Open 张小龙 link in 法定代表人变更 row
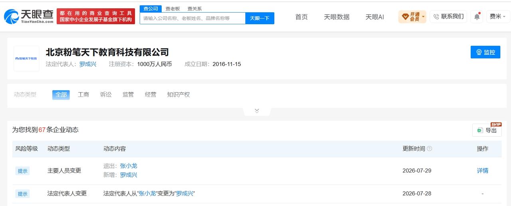This screenshot has height=206, width=511. pyautogui.click(x=147, y=194)
